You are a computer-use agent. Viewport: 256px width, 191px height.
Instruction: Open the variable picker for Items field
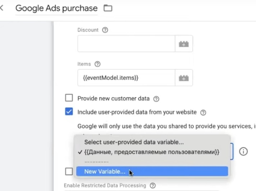pos(184,77)
